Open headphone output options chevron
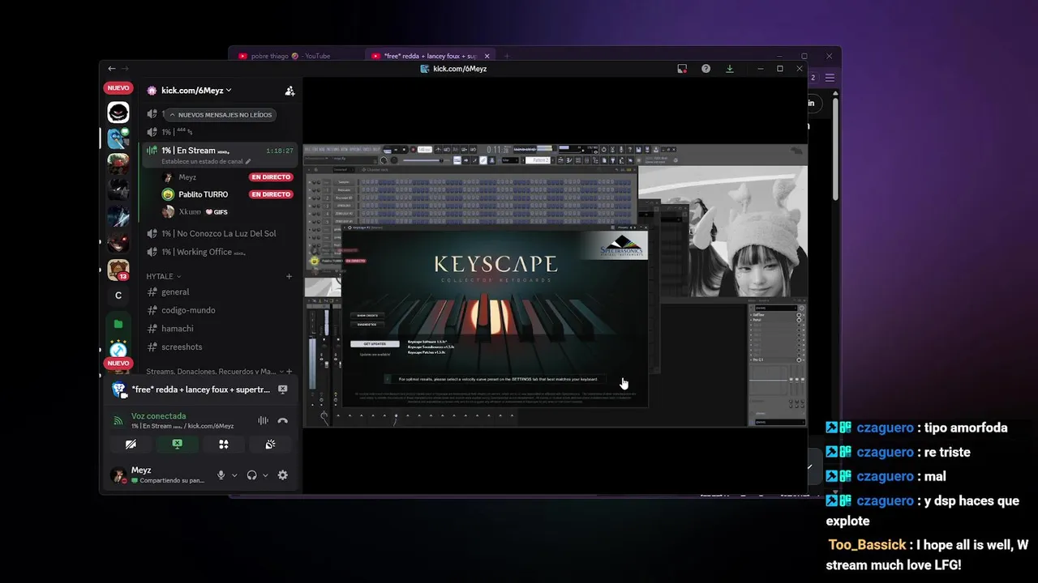Viewport: 1038px width, 583px height. click(x=265, y=475)
